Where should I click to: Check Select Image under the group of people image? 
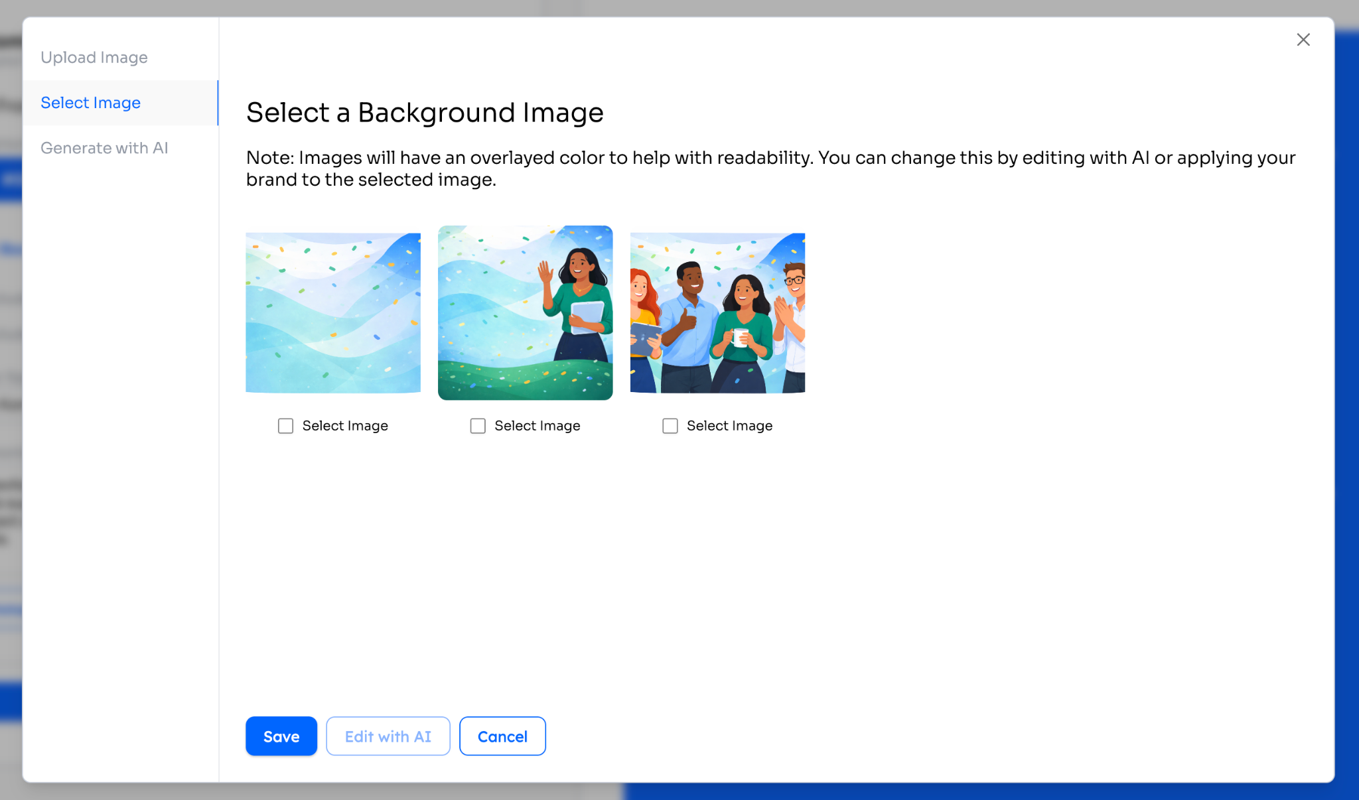pyautogui.click(x=670, y=426)
